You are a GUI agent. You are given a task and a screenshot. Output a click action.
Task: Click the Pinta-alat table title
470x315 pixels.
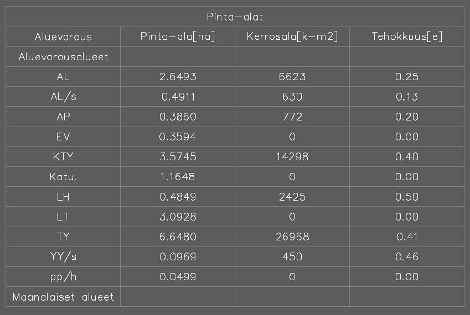pyautogui.click(x=235, y=17)
